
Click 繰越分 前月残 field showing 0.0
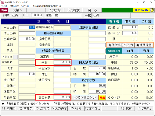[x=130, y=27]
